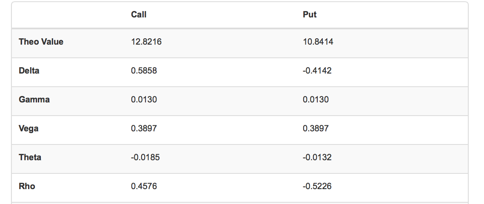484x204 pixels.
Task: Click the Call column header
Action: point(139,14)
